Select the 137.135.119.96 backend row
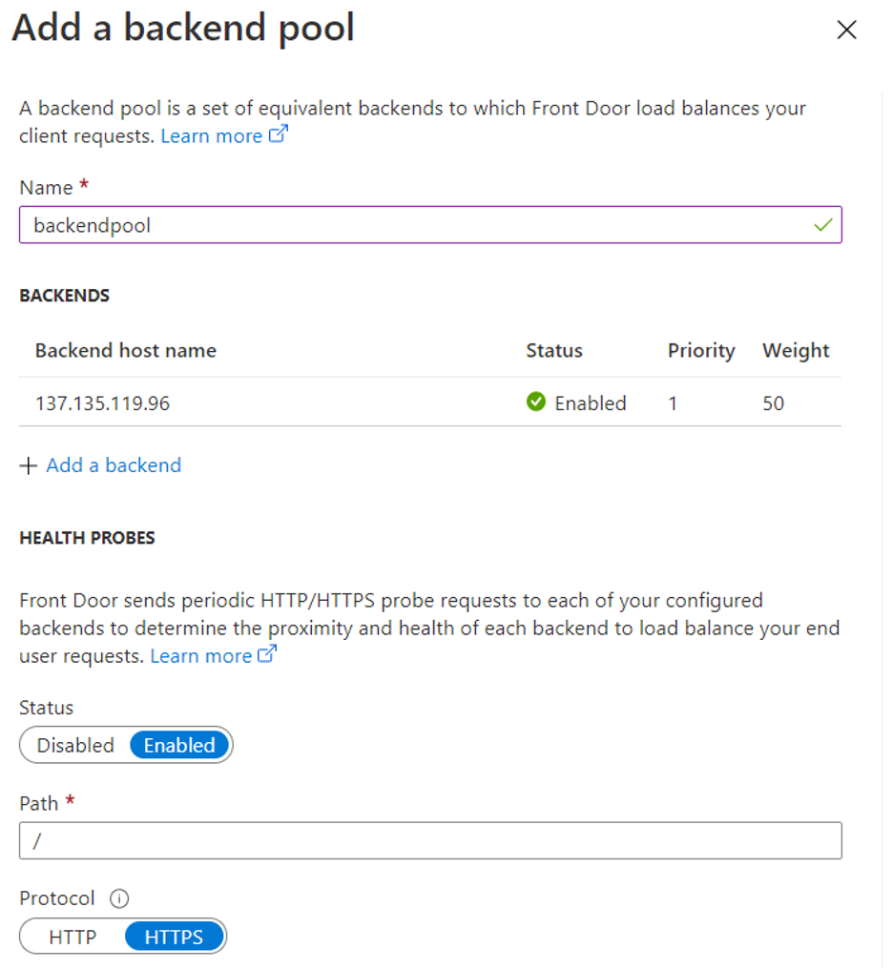Screen dimensions: 893x969 [430, 402]
